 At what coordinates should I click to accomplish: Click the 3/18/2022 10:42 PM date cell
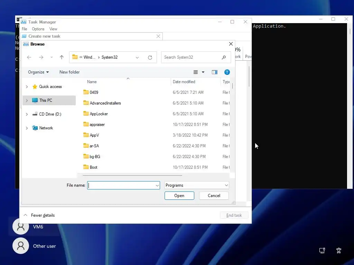190,135
